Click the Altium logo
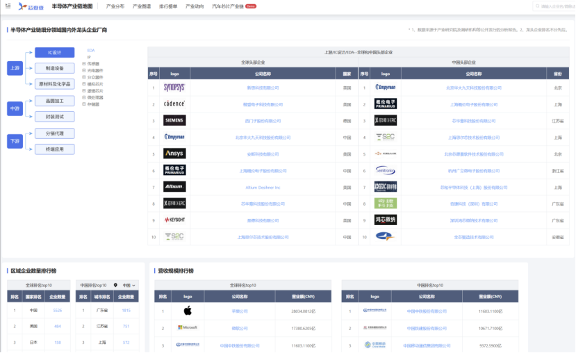576x353 pixels. (174, 187)
